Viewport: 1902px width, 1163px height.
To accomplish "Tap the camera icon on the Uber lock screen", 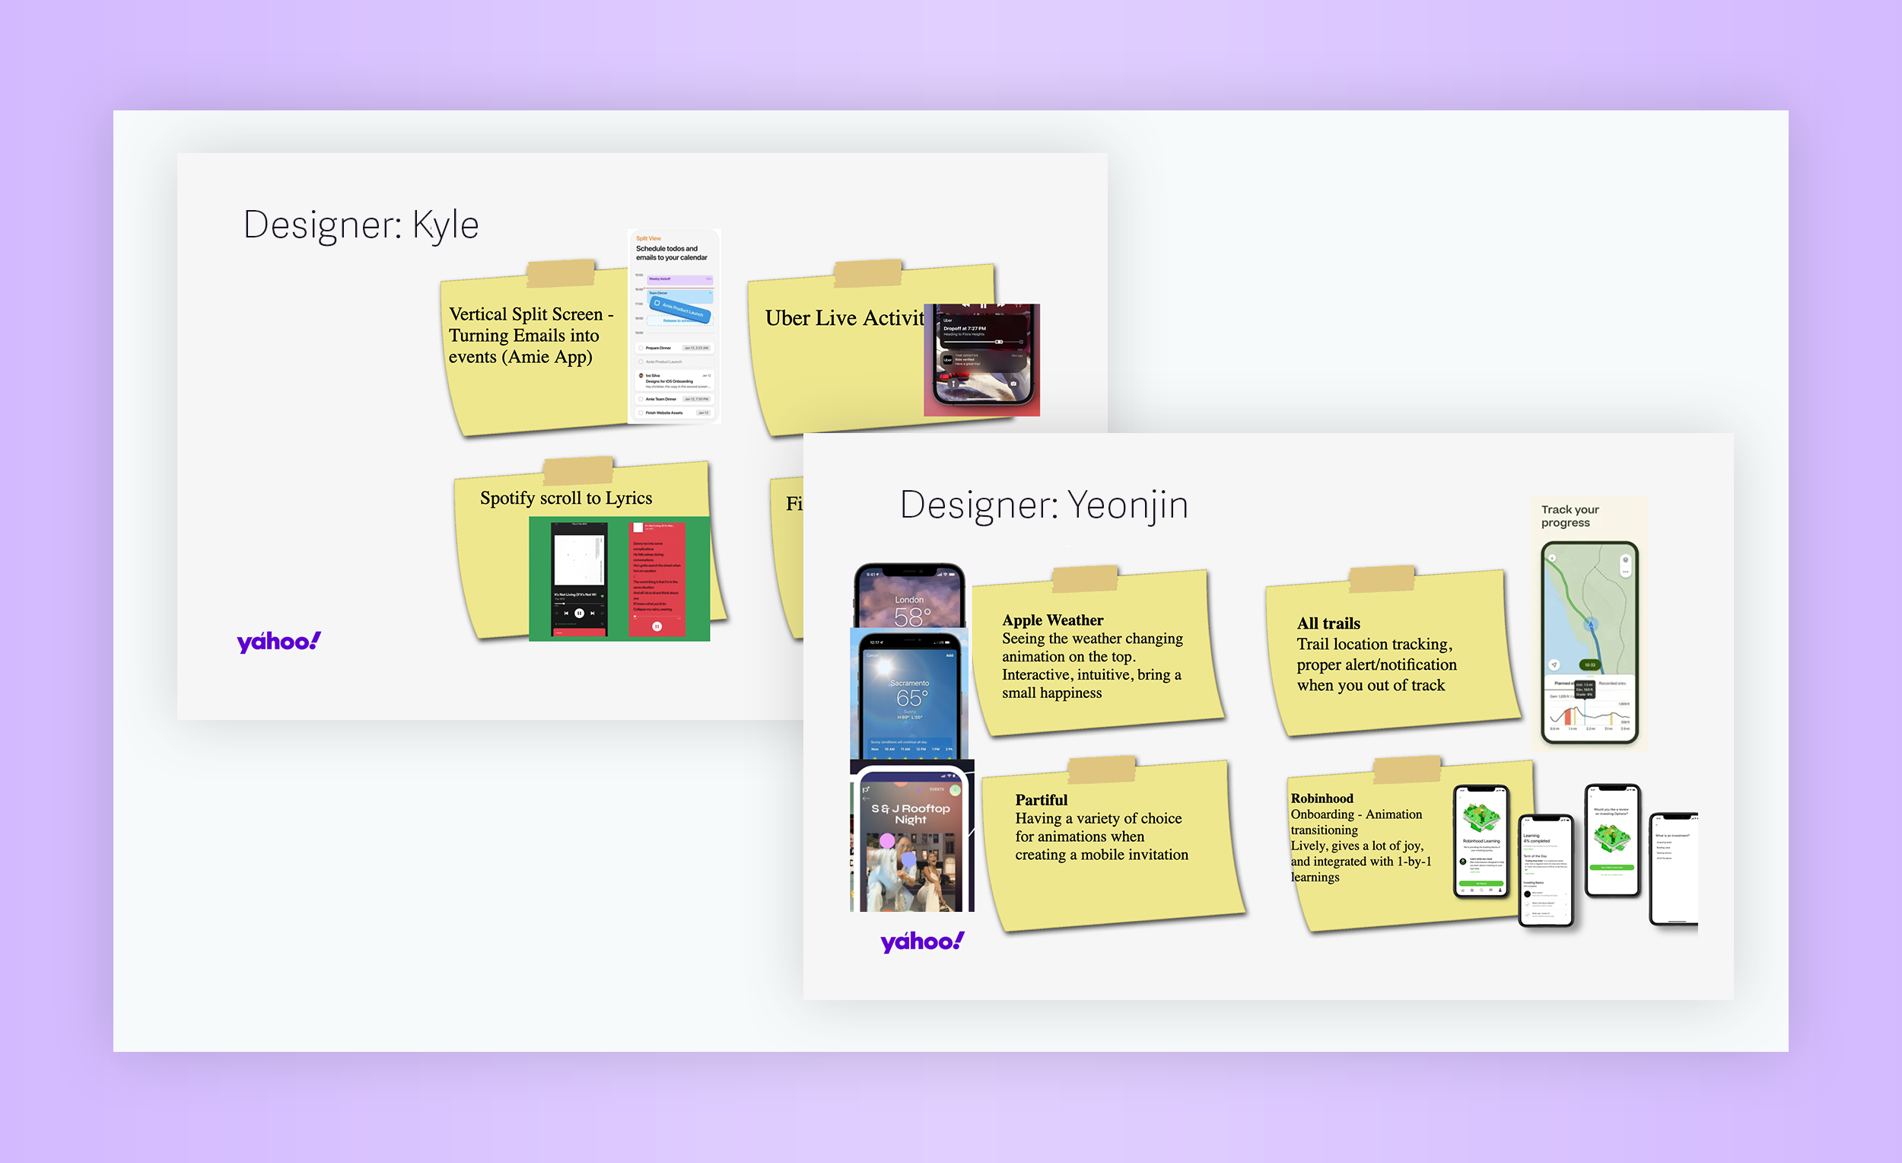I will pyautogui.click(x=1013, y=384).
